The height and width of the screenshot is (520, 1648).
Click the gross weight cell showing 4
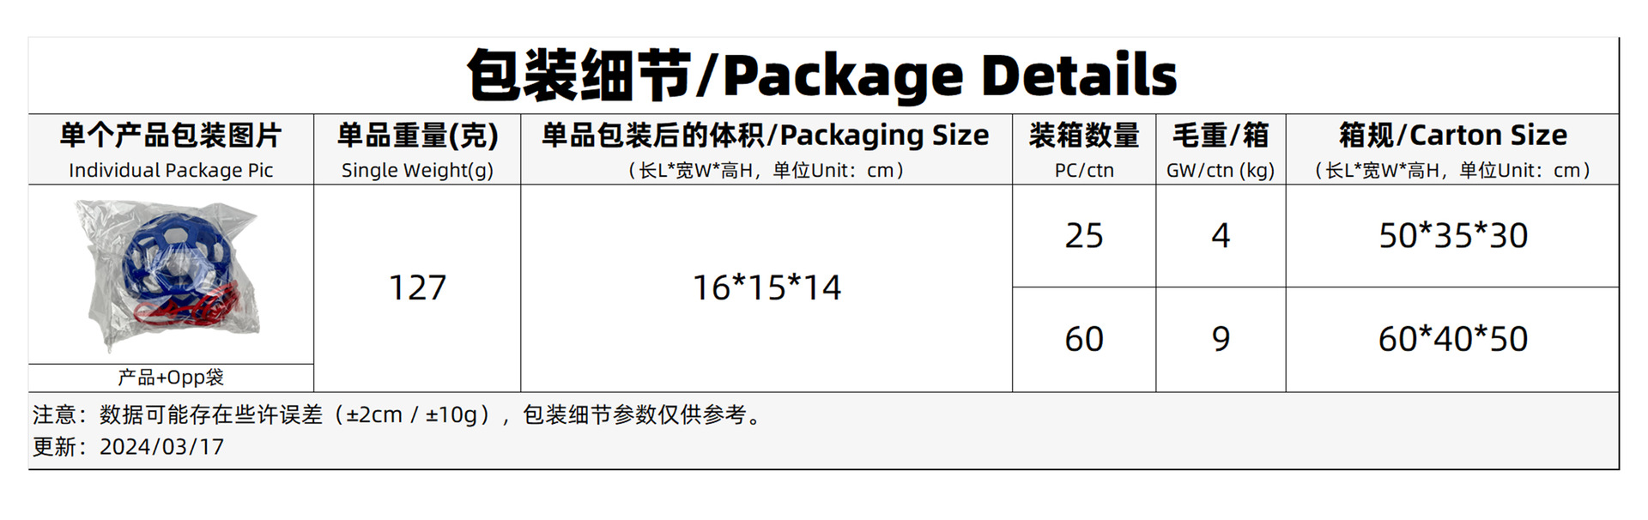point(1221,236)
